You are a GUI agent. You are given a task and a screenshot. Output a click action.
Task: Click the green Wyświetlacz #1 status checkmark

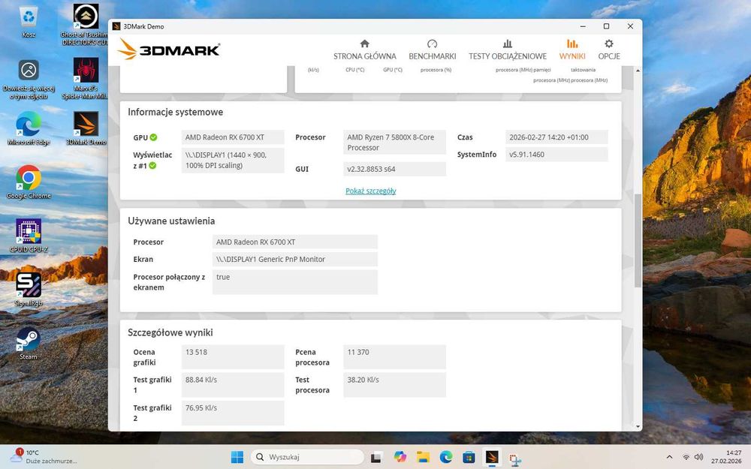pos(152,166)
